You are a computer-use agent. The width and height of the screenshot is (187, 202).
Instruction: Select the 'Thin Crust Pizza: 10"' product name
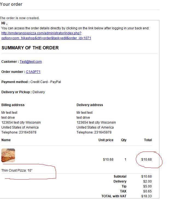coord(17,170)
